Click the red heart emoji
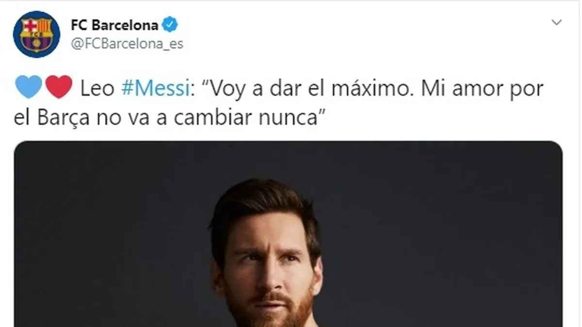The image size is (582, 327). click(x=59, y=88)
